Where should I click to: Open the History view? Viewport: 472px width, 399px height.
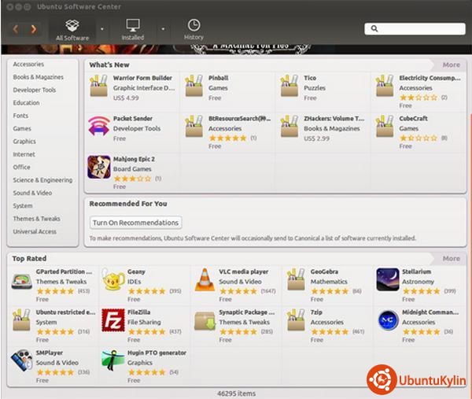point(194,29)
